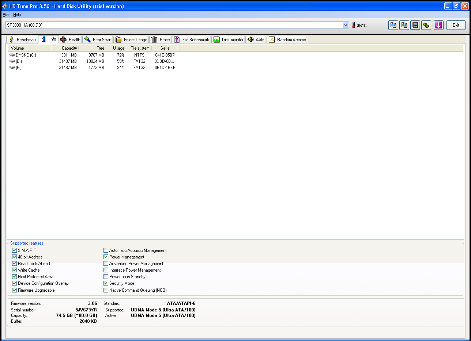The height and width of the screenshot is (341, 471).
Task: Open the File menu
Action: click(x=5, y=15)
